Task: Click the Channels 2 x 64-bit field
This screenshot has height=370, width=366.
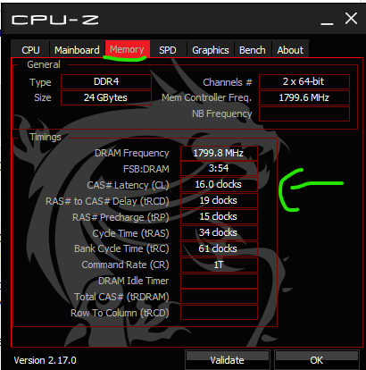Action: click(304, 81)
